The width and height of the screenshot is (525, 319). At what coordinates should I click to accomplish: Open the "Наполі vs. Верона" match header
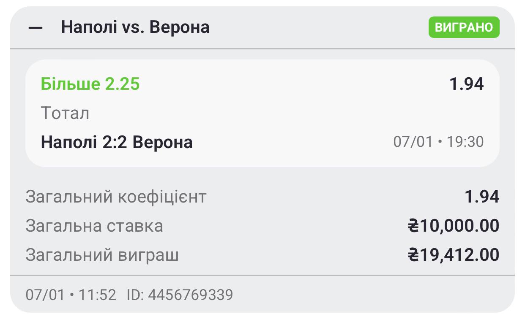[135, 27]
